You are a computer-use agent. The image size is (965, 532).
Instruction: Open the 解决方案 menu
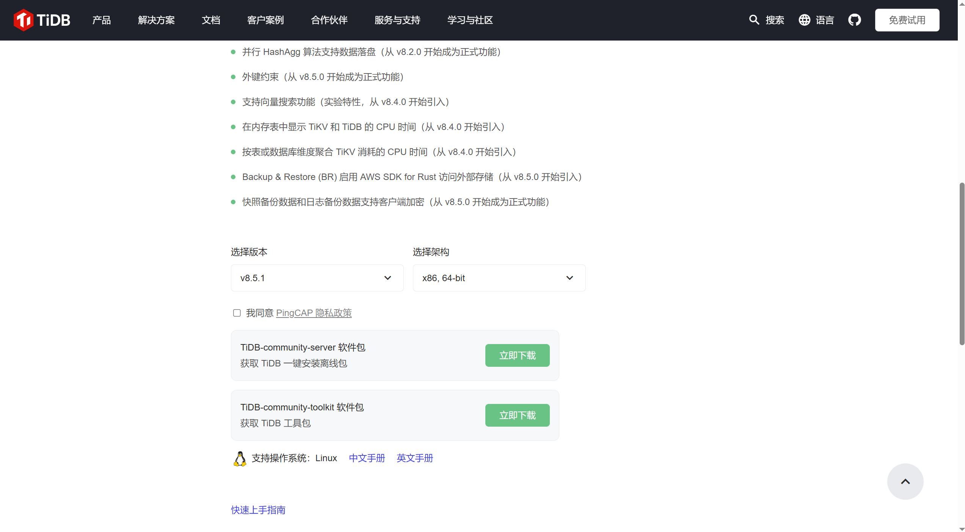[x=156, y=20]
